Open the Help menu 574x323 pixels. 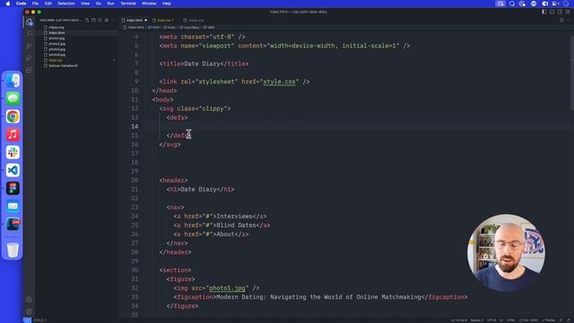tap(167, 4)
